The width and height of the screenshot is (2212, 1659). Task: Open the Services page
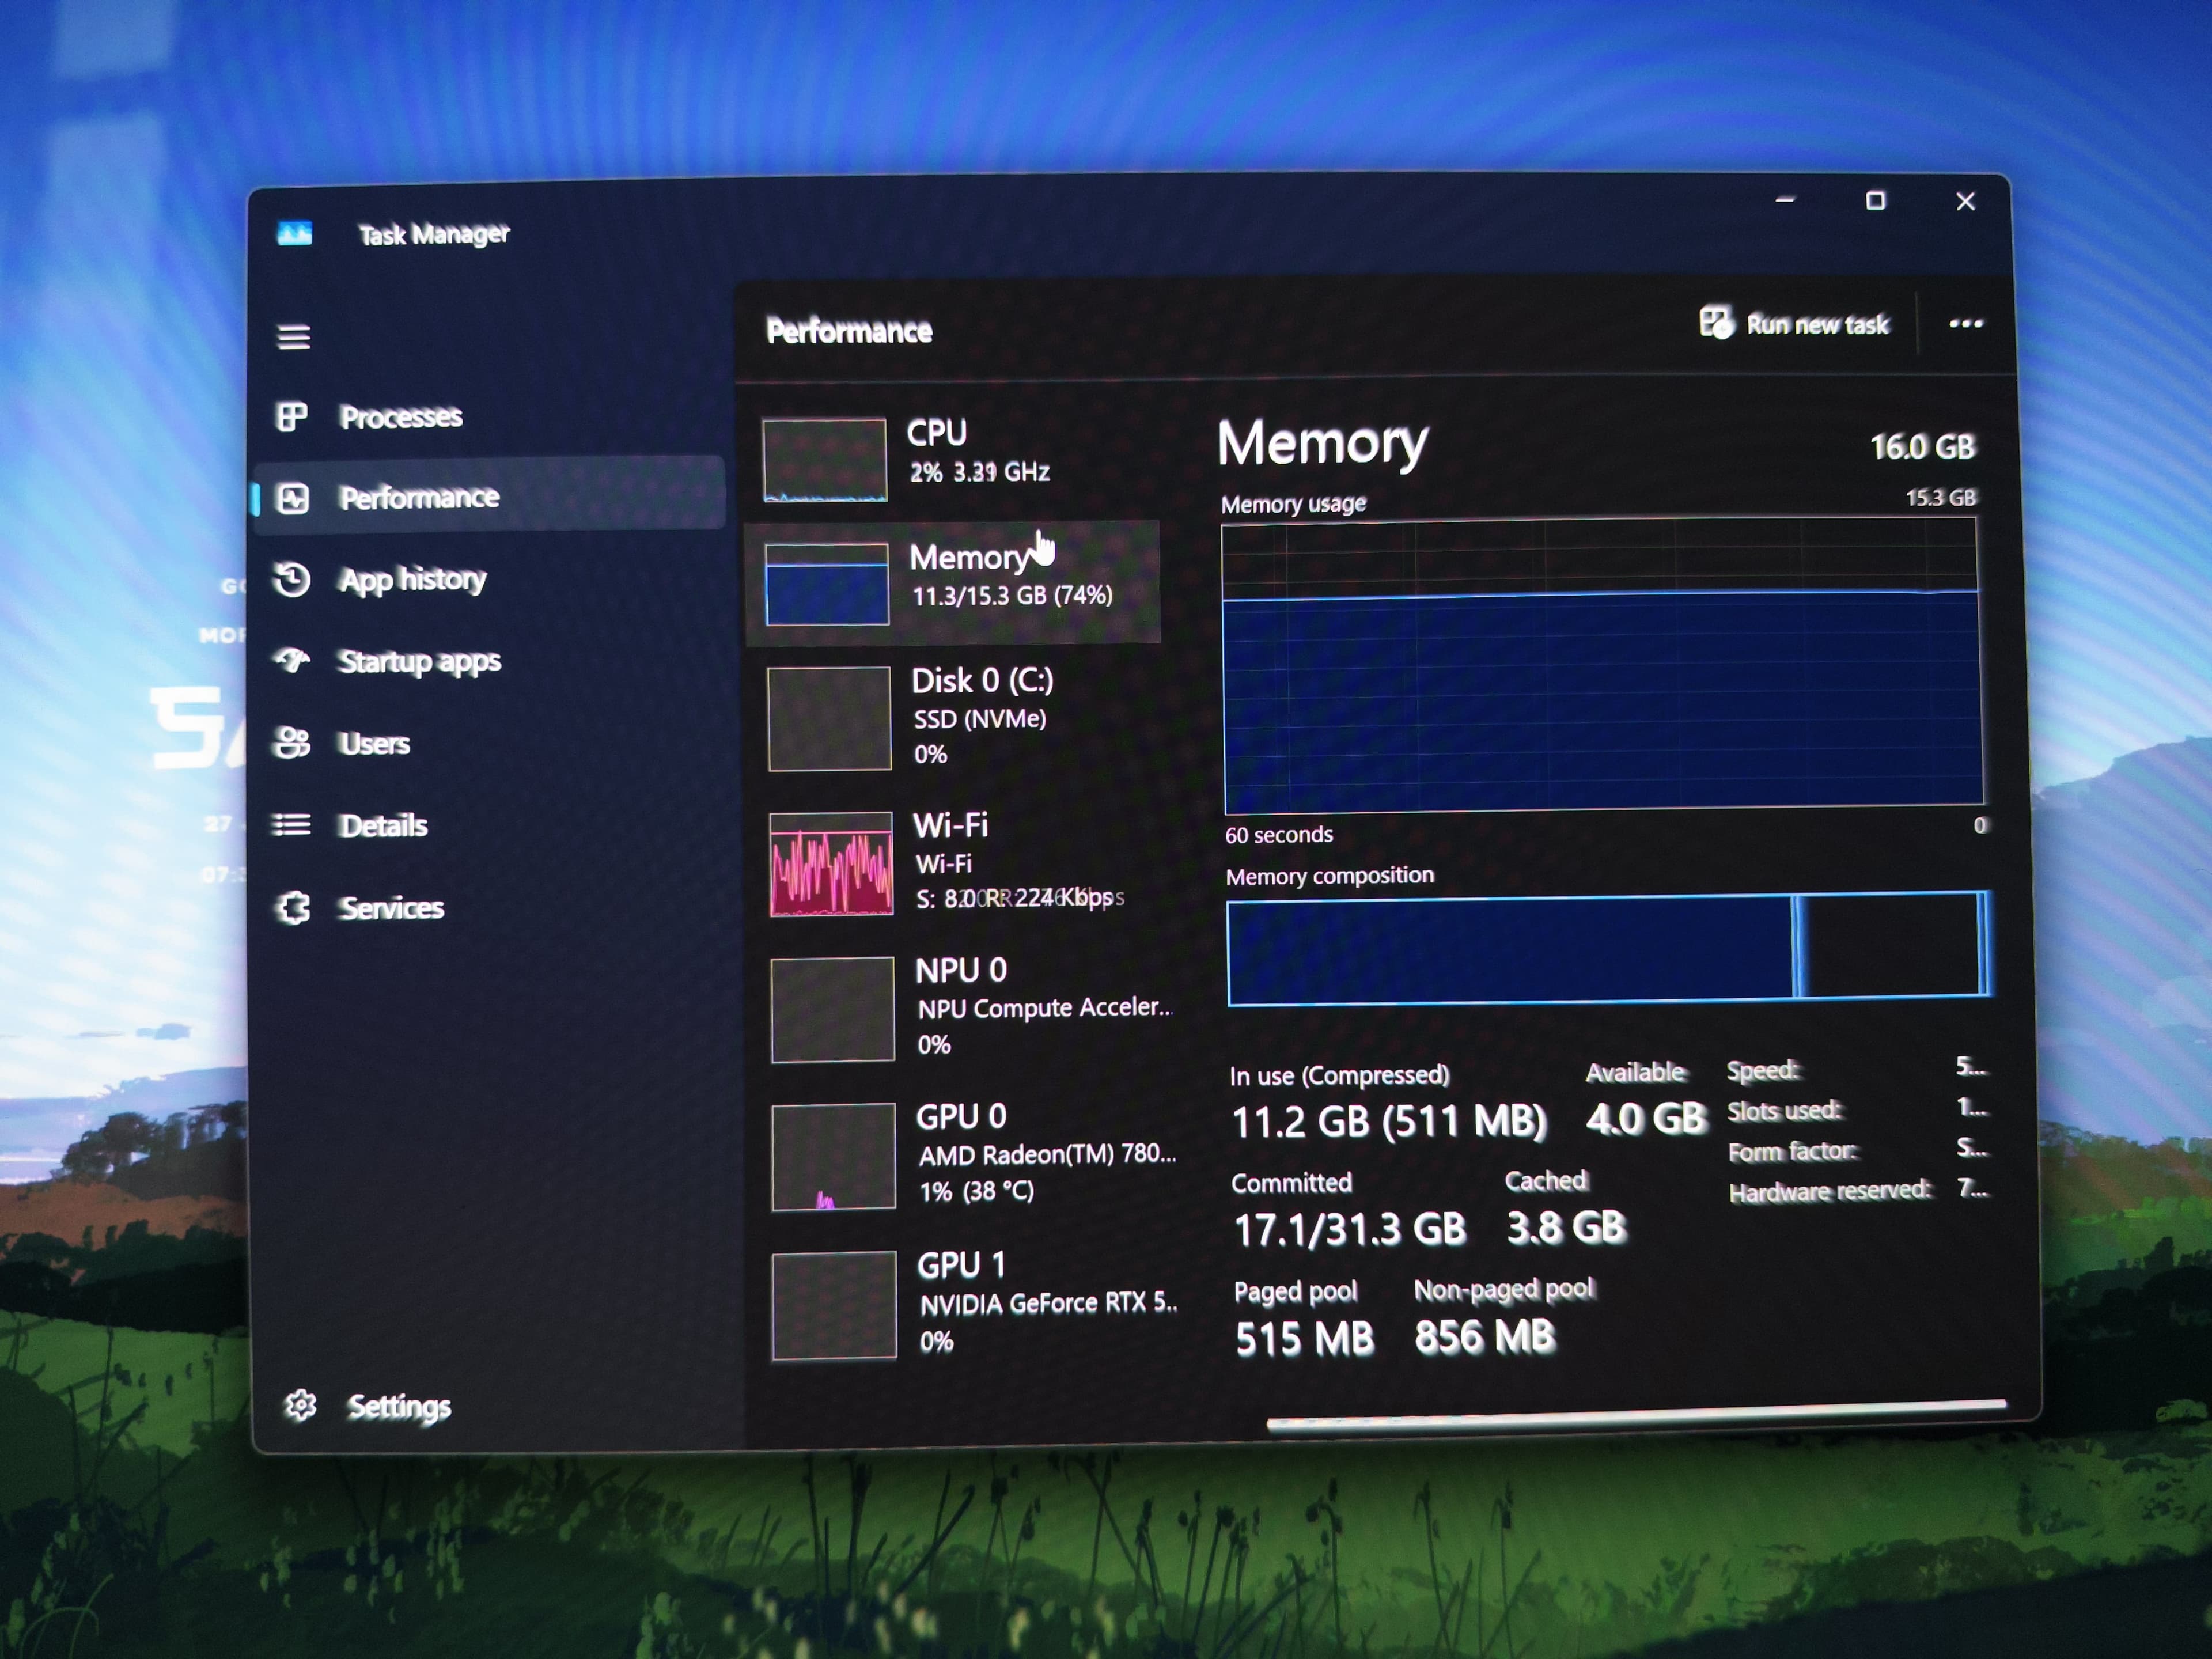point(391,908)
